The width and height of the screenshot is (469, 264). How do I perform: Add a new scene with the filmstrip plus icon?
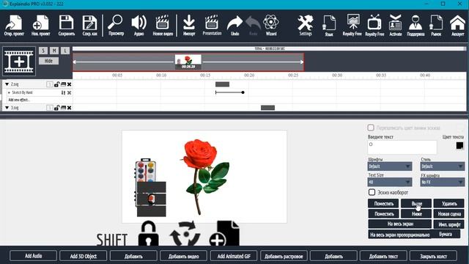[x=19, y=62]
